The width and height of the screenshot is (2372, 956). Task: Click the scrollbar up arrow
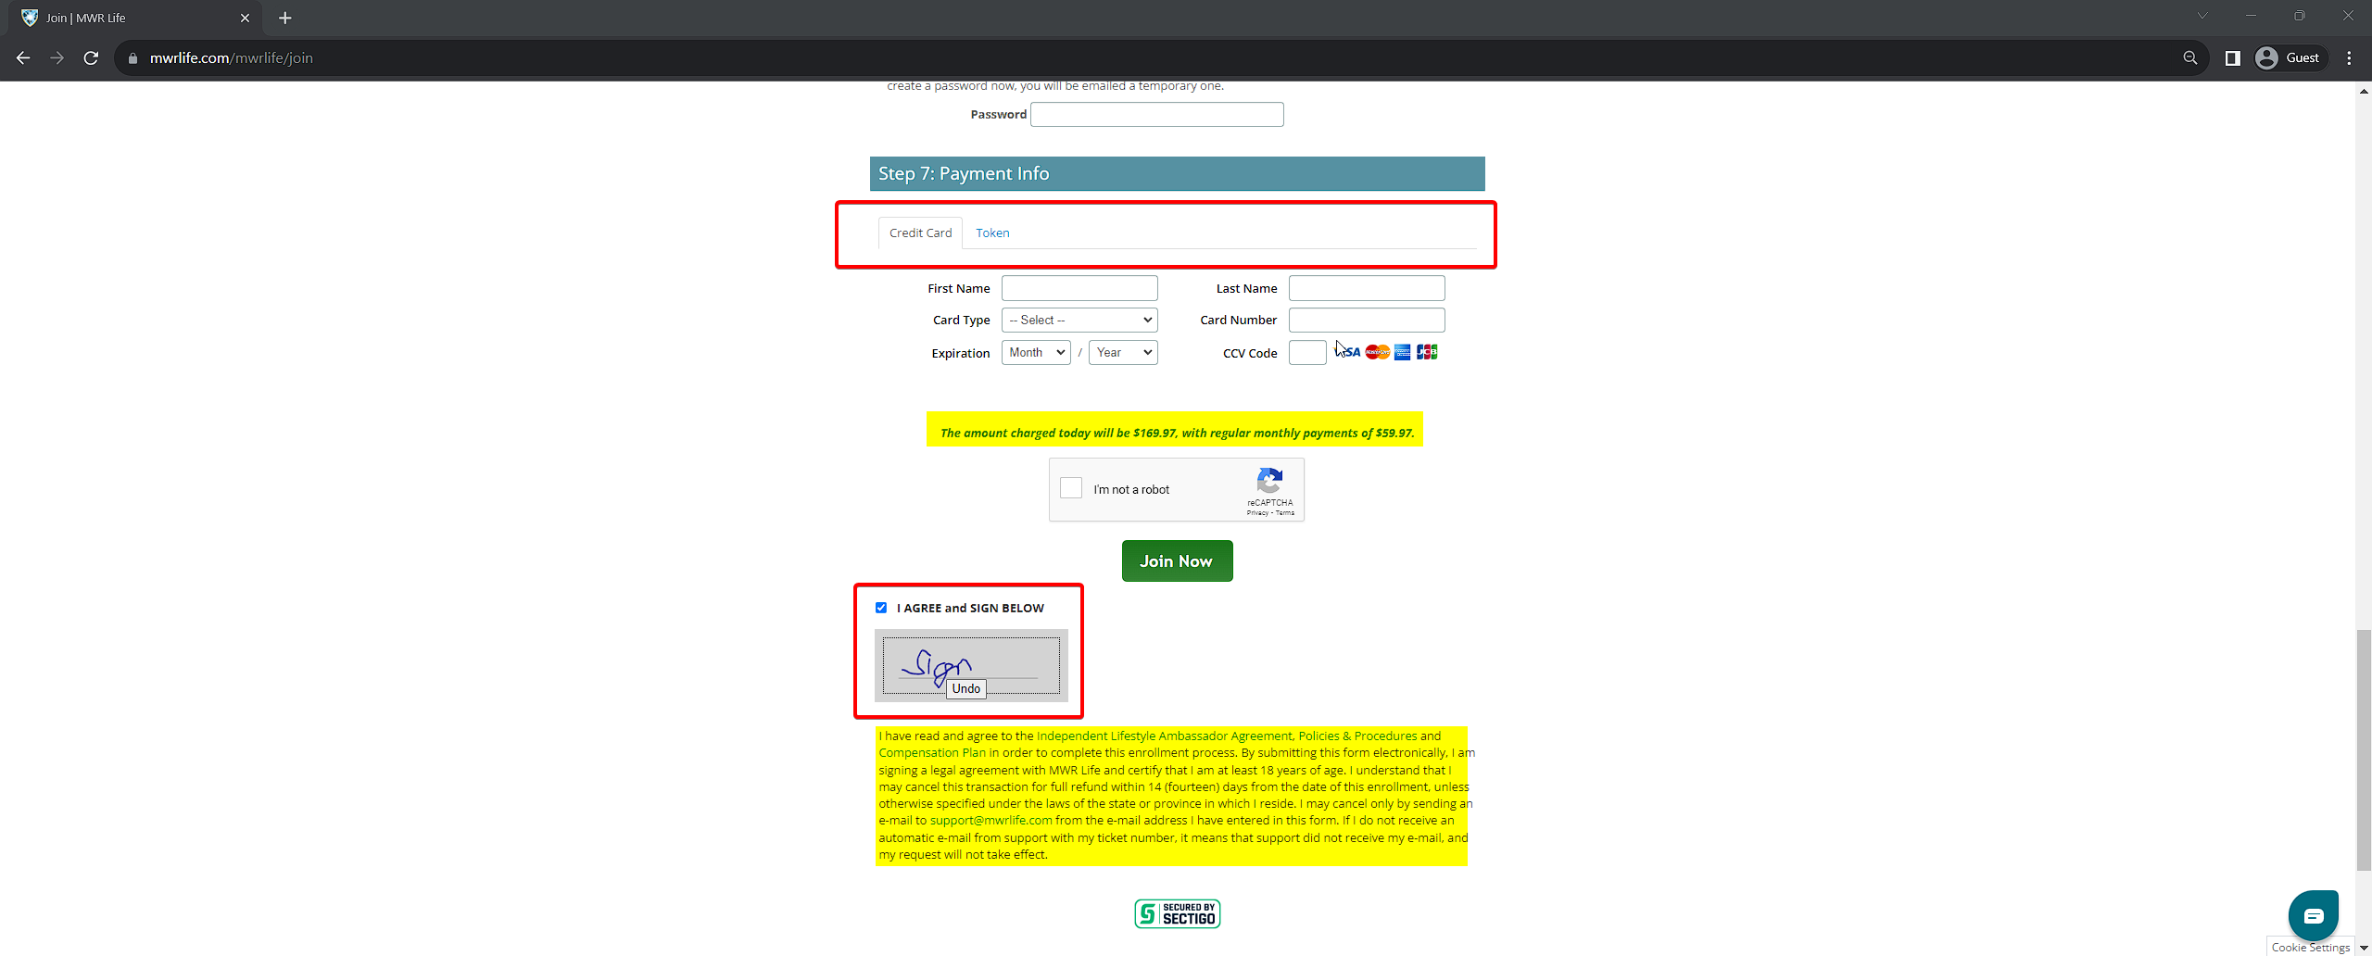pyautogui.click(x=2364, y=90)
